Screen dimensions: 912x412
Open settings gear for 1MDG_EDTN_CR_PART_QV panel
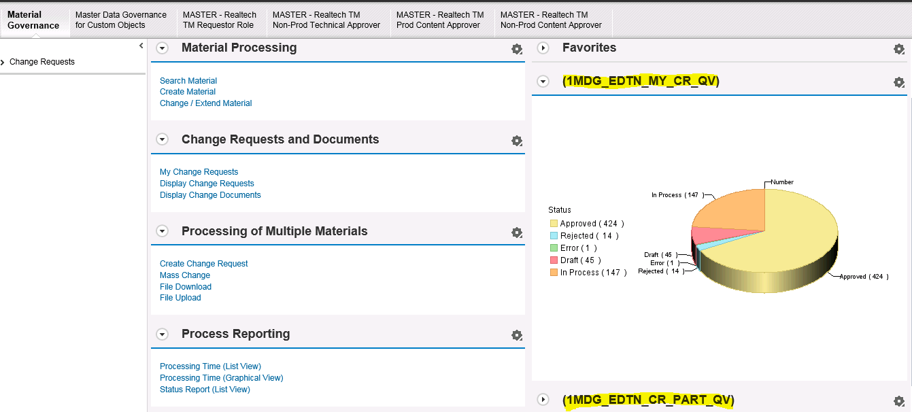coord(898,401)
